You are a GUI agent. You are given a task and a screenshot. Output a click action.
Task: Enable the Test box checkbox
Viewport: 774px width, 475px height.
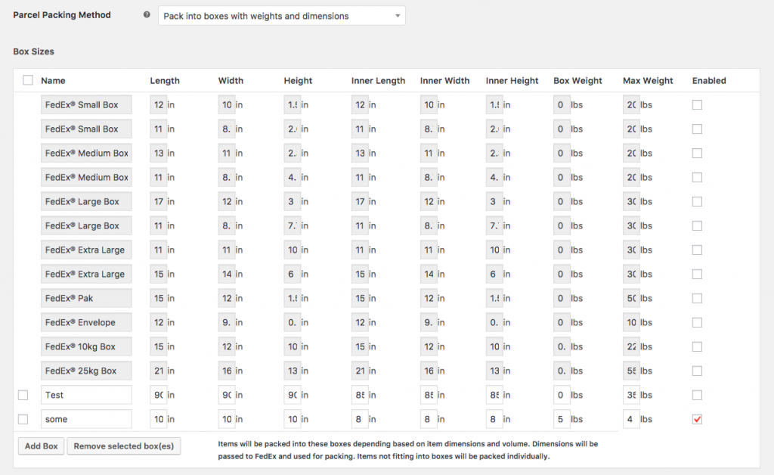697,395
